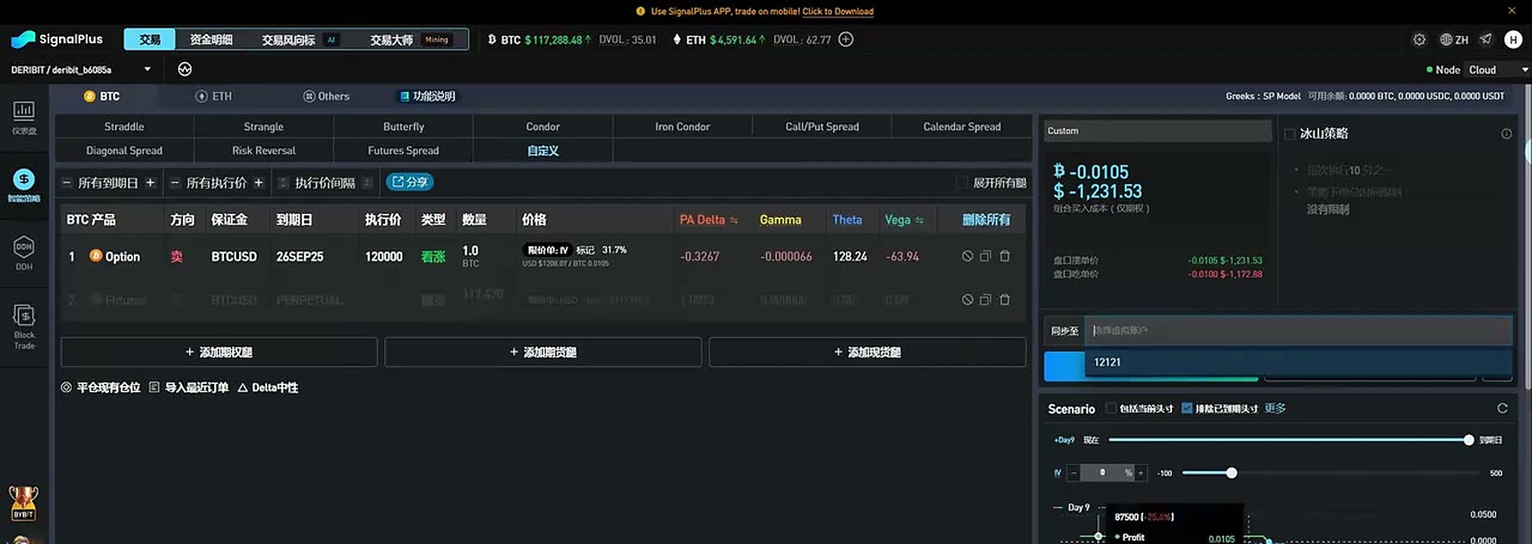
Task: Click 平仓现有仓位 target icon option
Action: [101, 387]
